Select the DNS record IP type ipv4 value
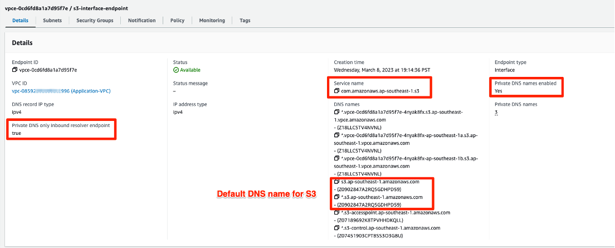The width and height of the screenshot is (615, 248). point(17,112)
